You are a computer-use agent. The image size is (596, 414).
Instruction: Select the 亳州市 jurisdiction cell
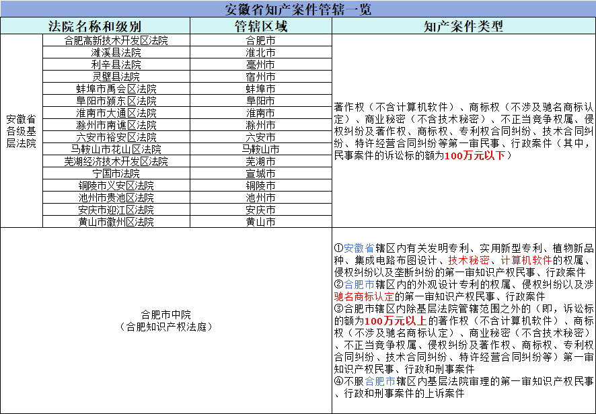tap(260, 65)
